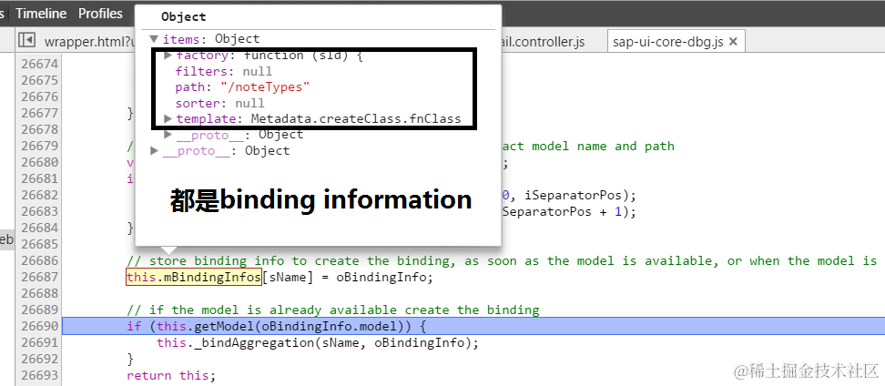
Task: Select the path "/noteTypes" value
Action: pyautogui.click(x=265, y=87)
